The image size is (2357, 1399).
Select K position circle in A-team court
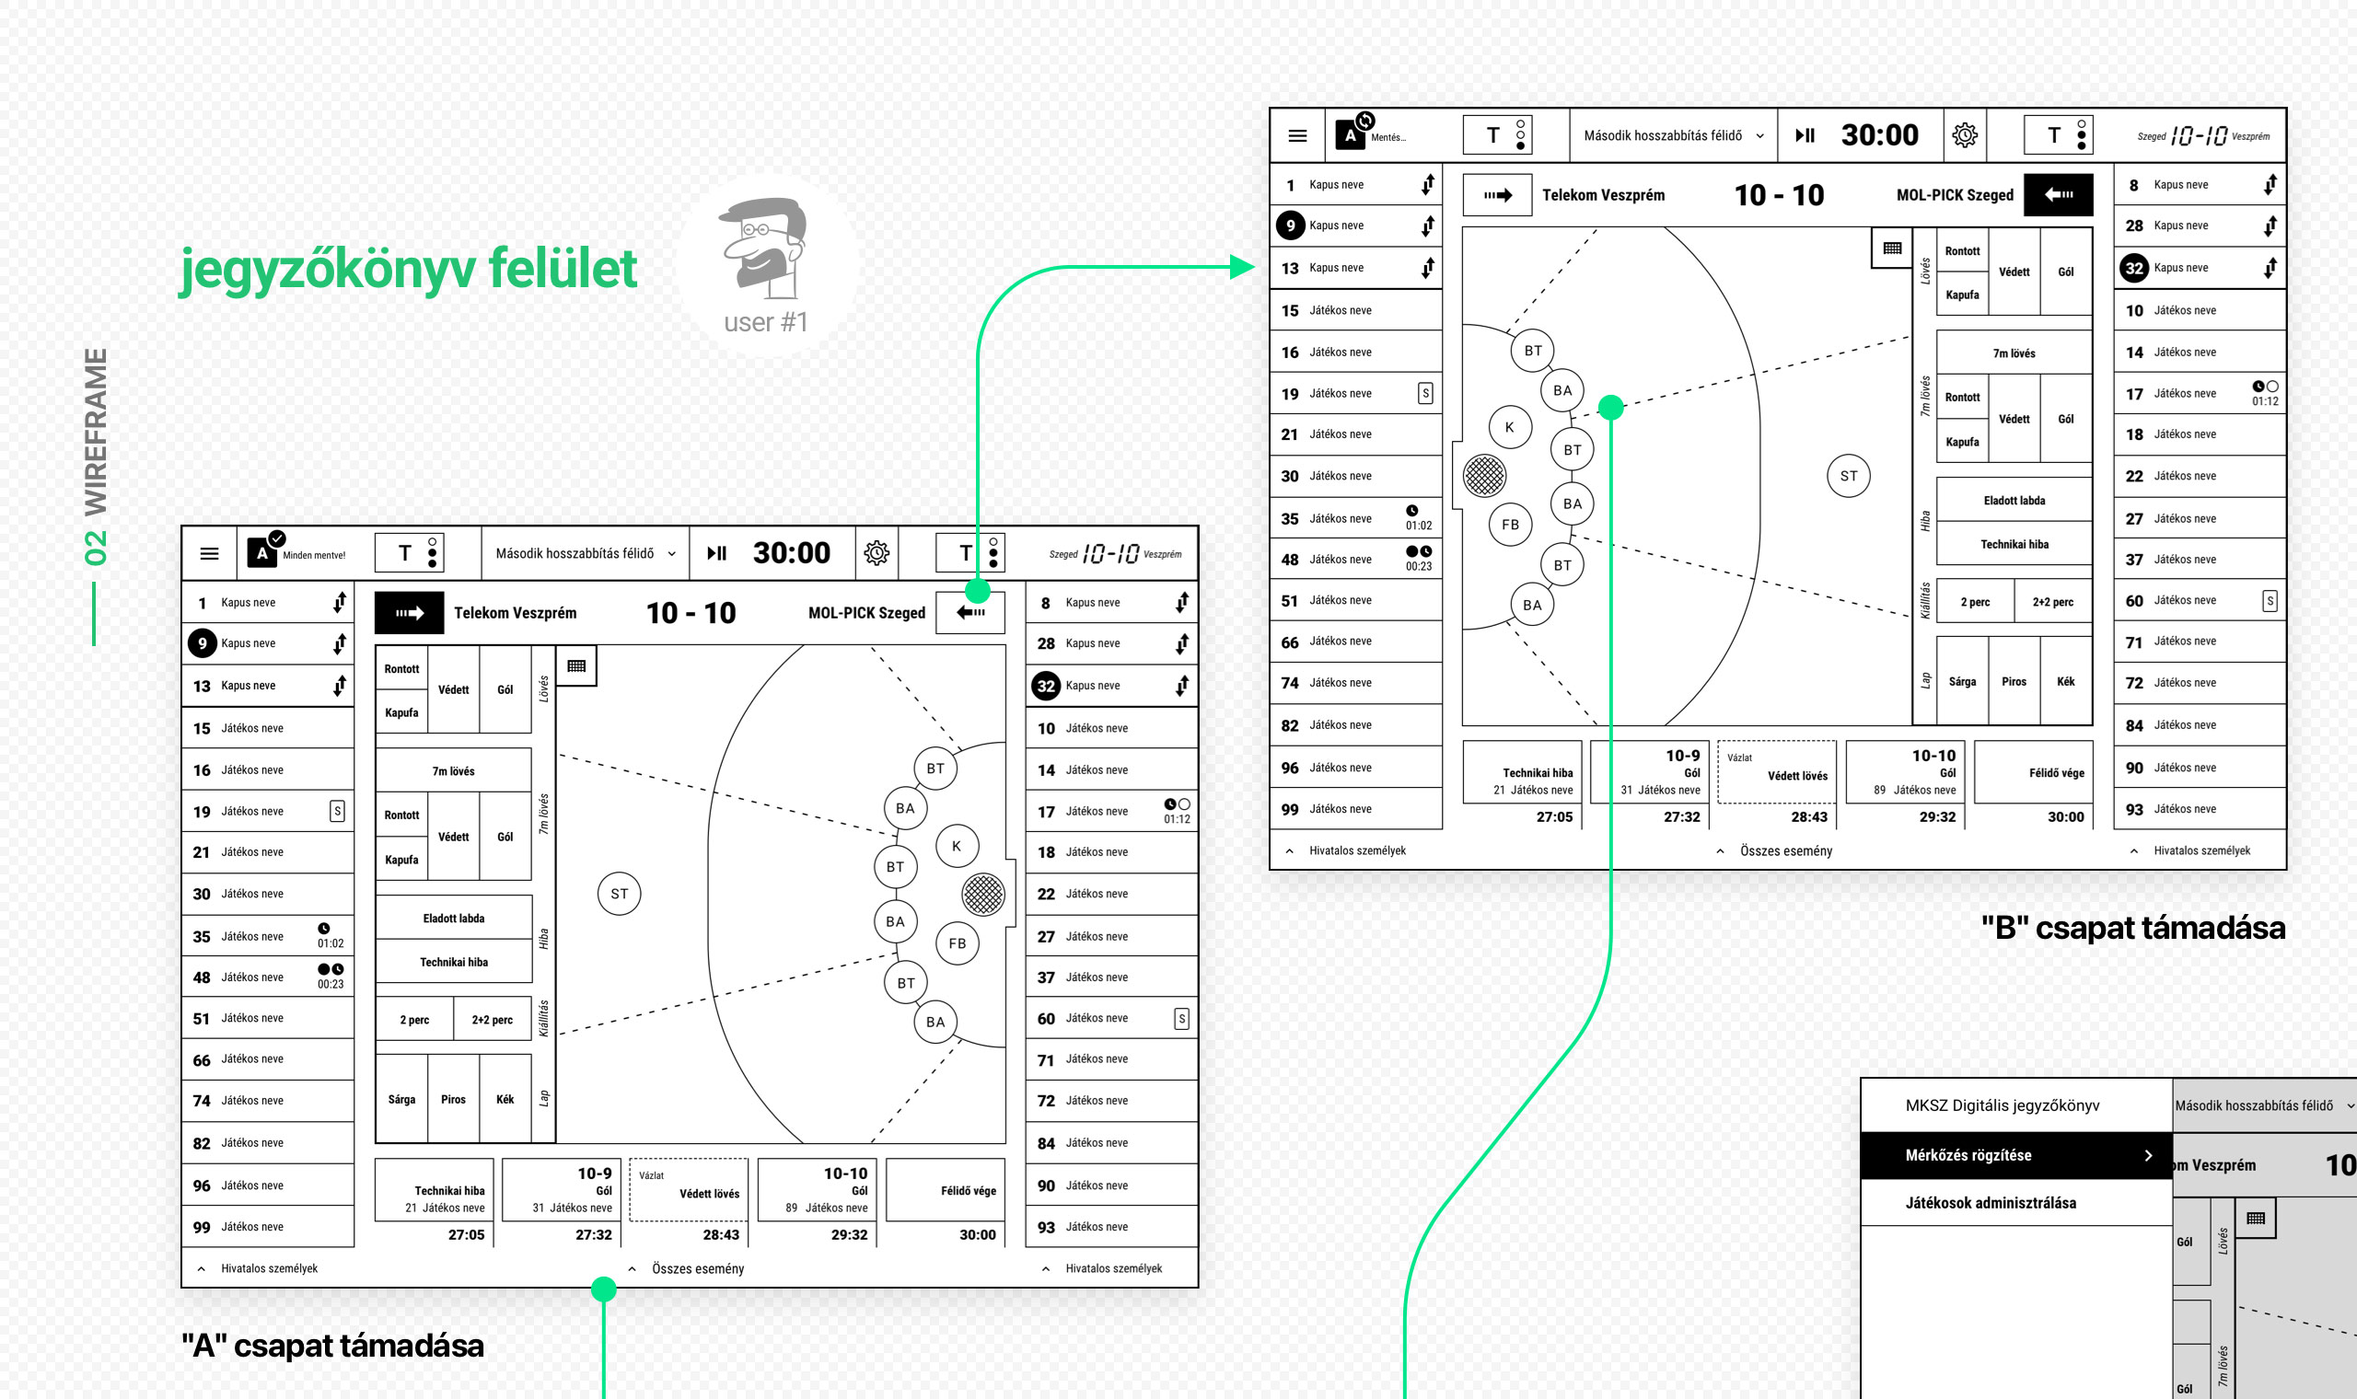click(957, 847)
